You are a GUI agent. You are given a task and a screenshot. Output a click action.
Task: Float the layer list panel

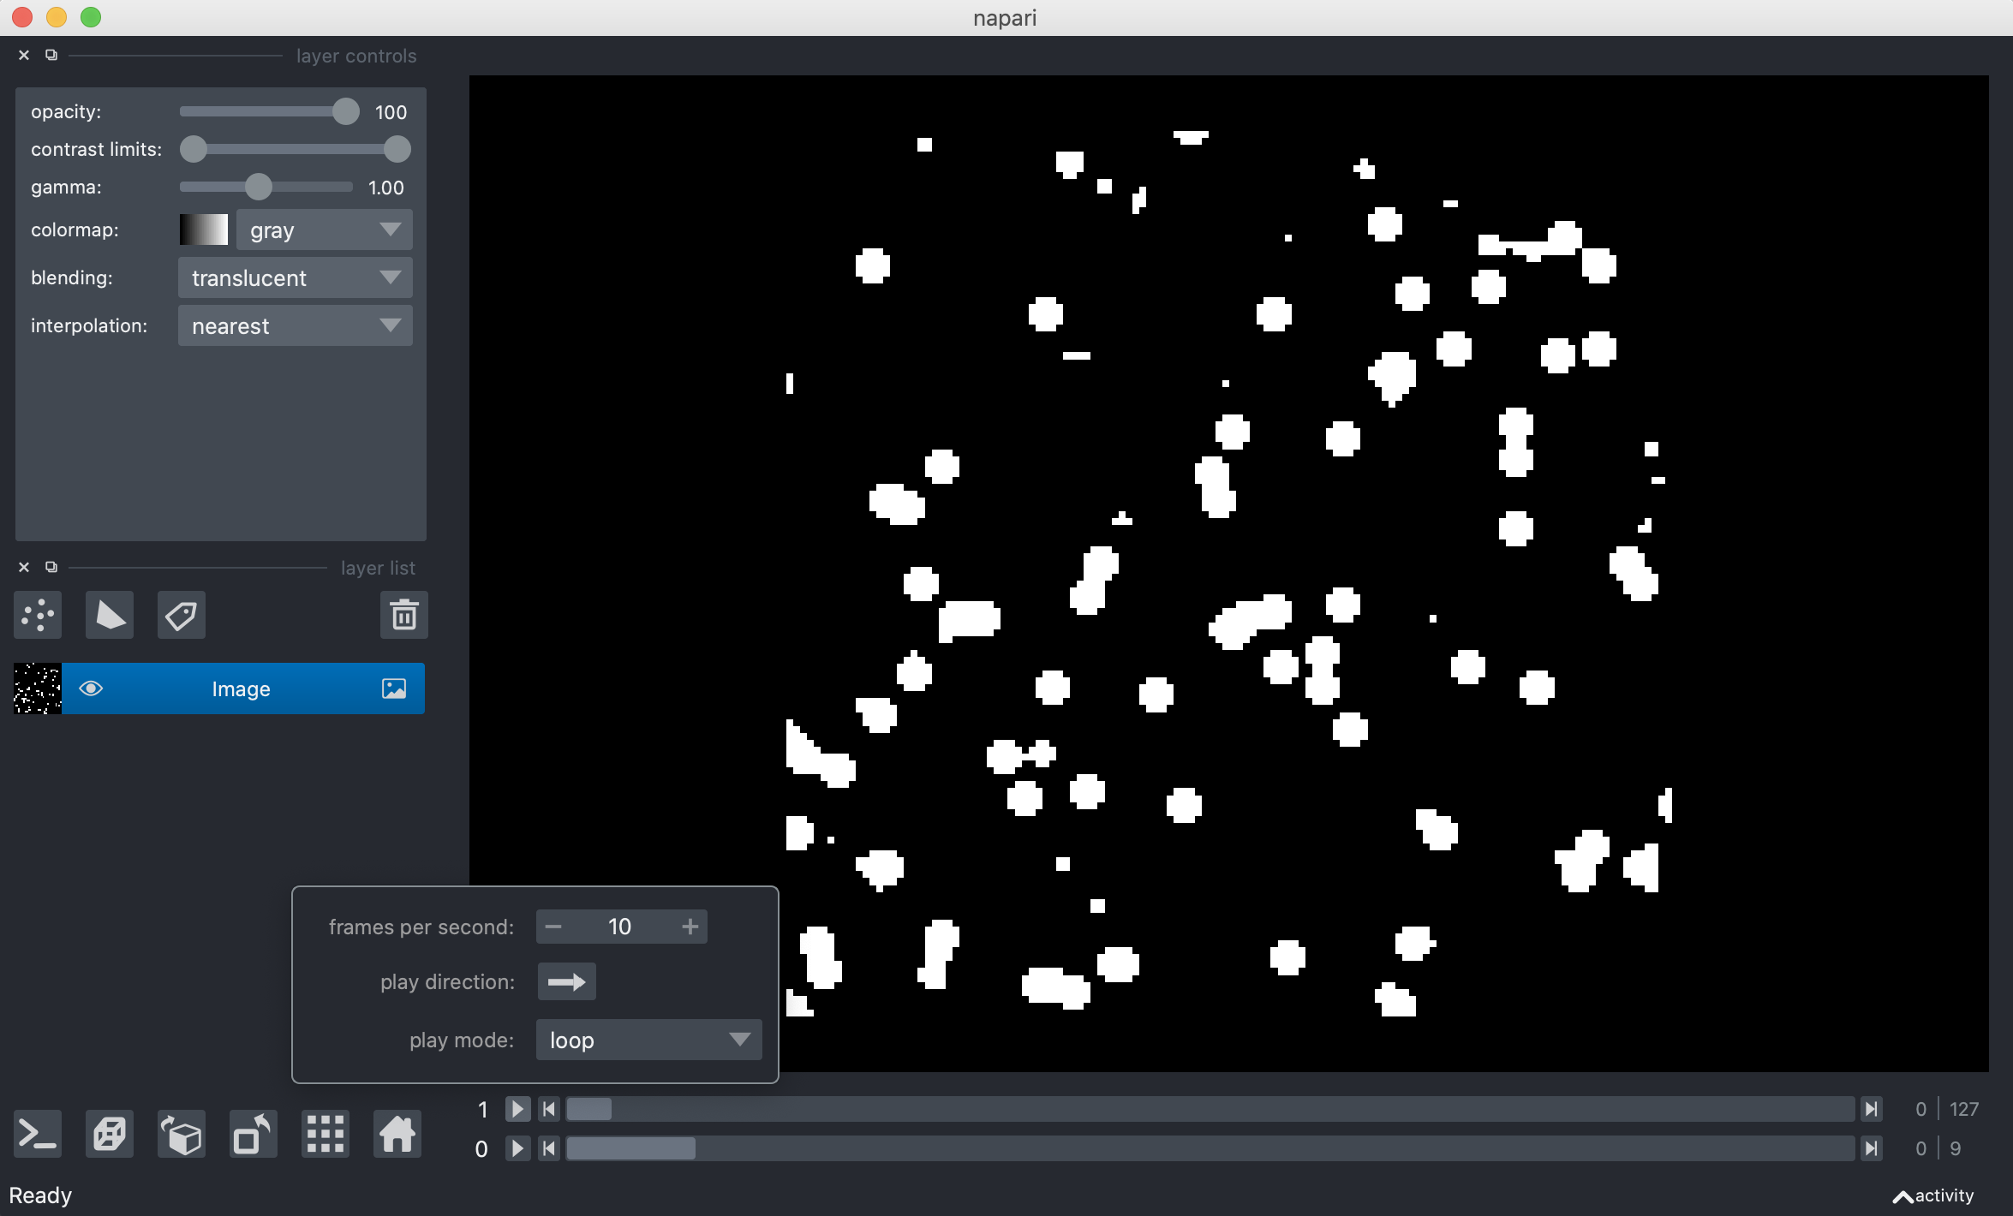click(51, 568)
